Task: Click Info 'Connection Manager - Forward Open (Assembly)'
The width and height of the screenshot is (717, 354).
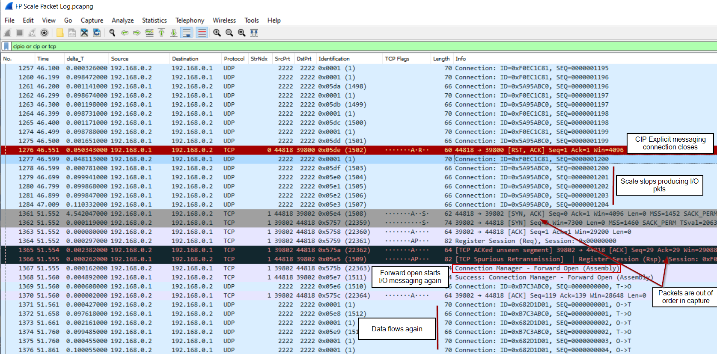Action: [537, 268]
